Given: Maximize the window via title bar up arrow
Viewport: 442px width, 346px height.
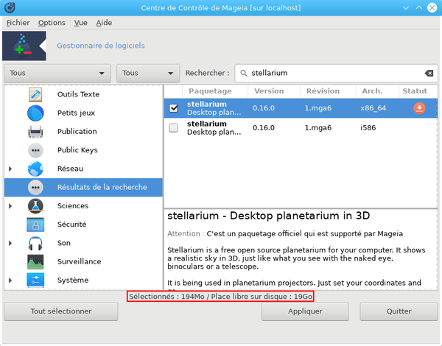Looking at the screenshot, I should tap(419, 8).
